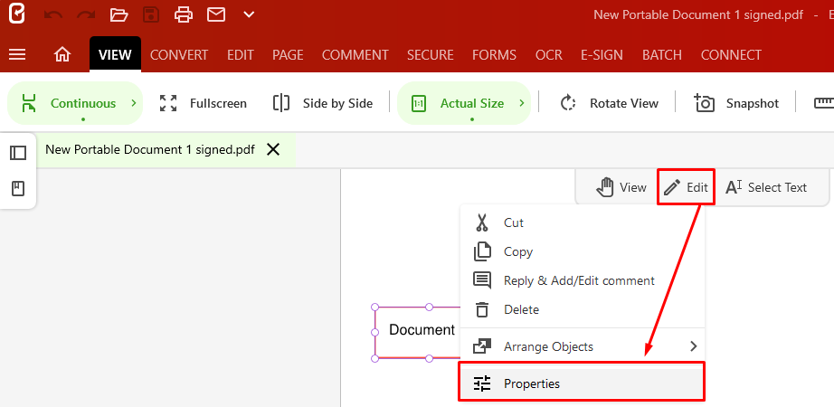Enable Side by Side view
Screen dimensions: 834x407
[x=322, y=103]
